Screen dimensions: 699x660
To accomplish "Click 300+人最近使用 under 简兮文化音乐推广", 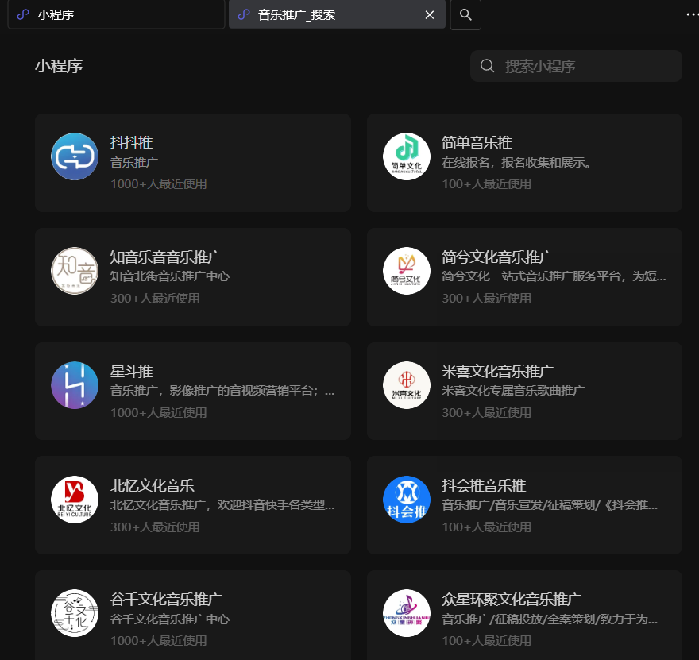I will 486,298.
